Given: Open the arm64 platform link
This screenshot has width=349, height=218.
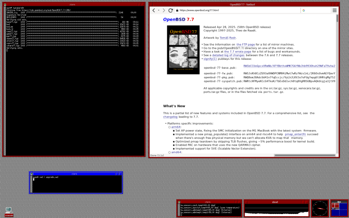Looking at the screenshot, I should point(176,127).
